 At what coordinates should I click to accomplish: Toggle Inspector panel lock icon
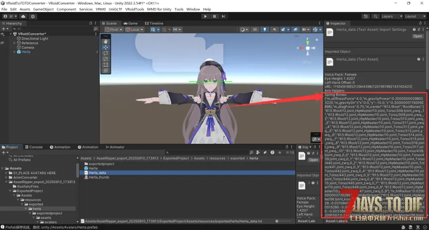420,23
